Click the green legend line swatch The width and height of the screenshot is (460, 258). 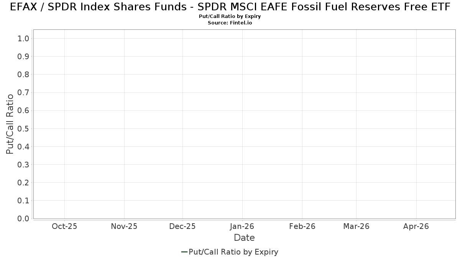[x=184, y=252]
